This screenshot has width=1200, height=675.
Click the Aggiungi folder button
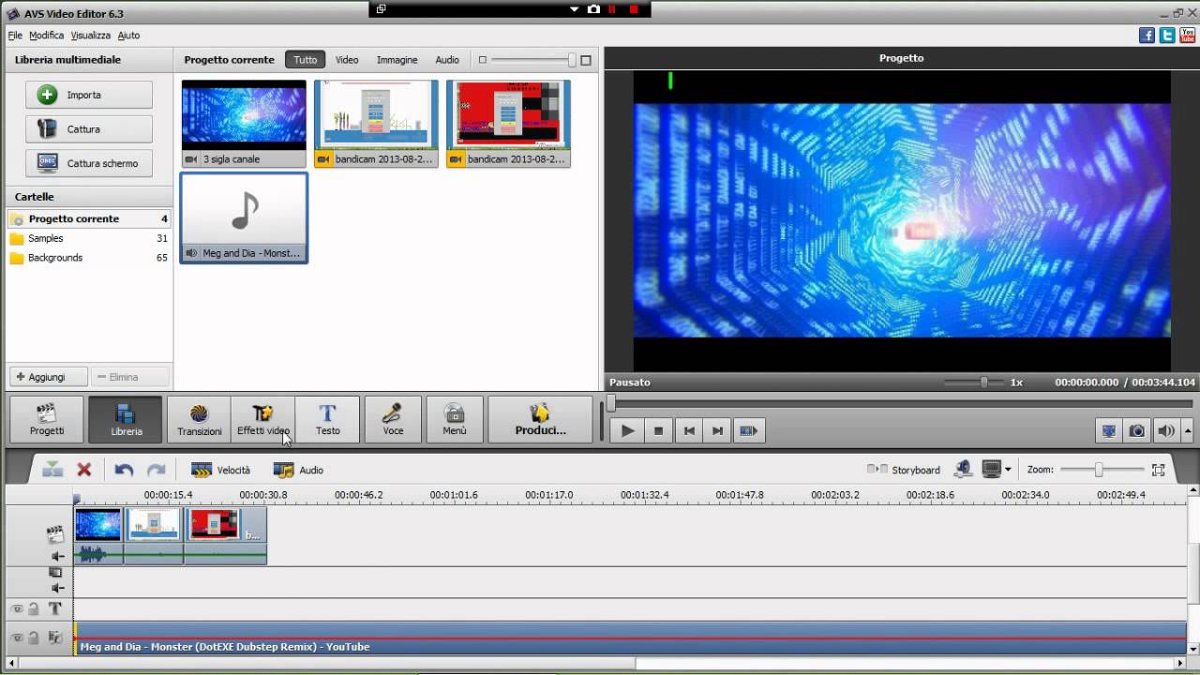pyautogui.click(x=48, y=377)
